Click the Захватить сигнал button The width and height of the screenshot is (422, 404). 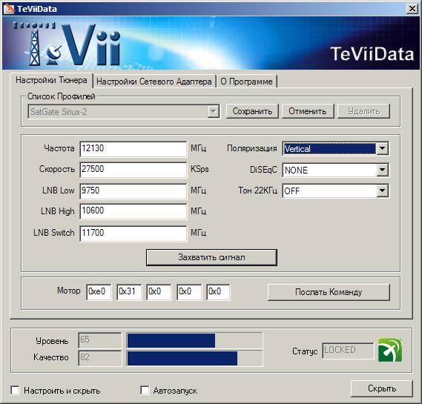point(211,257)
